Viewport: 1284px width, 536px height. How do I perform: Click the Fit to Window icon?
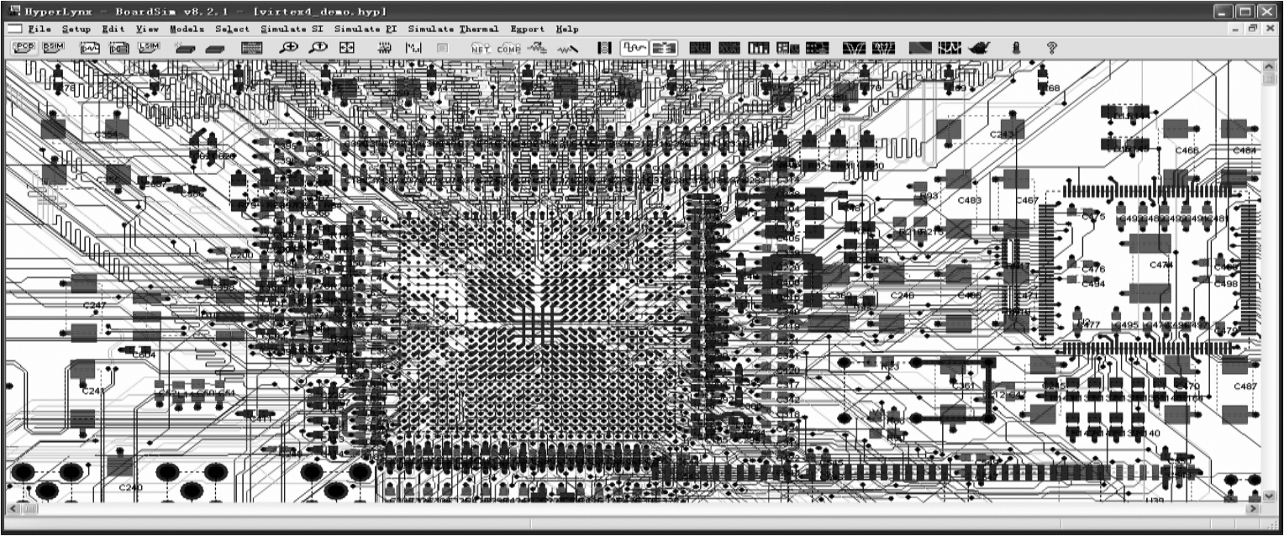coord(346,48)
